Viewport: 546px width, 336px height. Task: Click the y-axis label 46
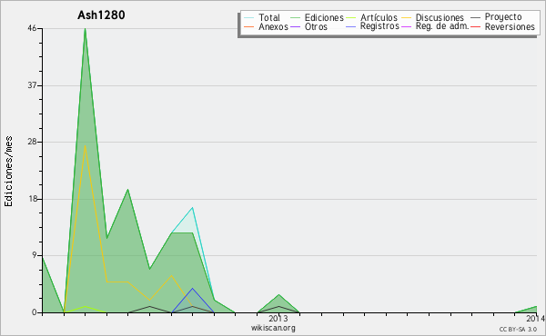pyautogui.click(x=32, y=28)
